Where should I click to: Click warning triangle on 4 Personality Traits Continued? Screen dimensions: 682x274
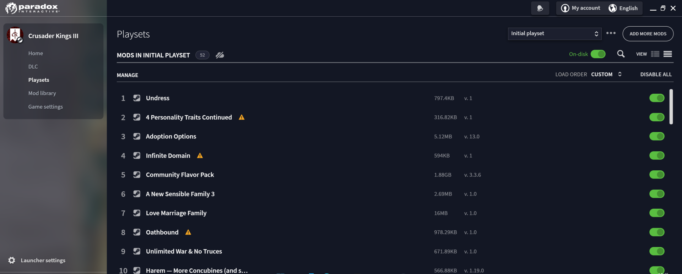point(242,117)
